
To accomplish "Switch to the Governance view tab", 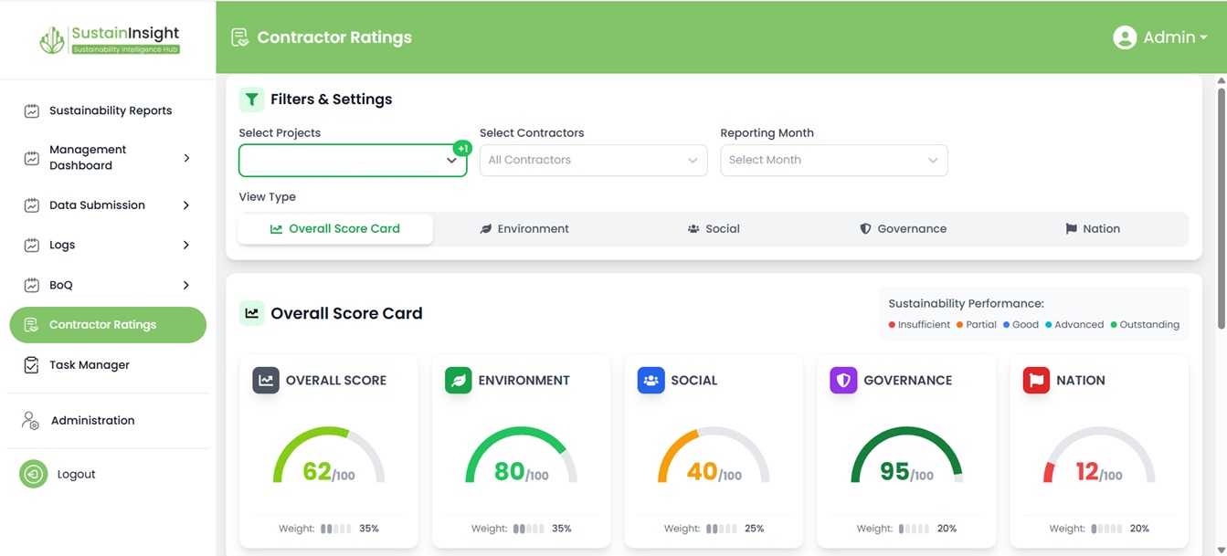I will click(x=903, y=229).
